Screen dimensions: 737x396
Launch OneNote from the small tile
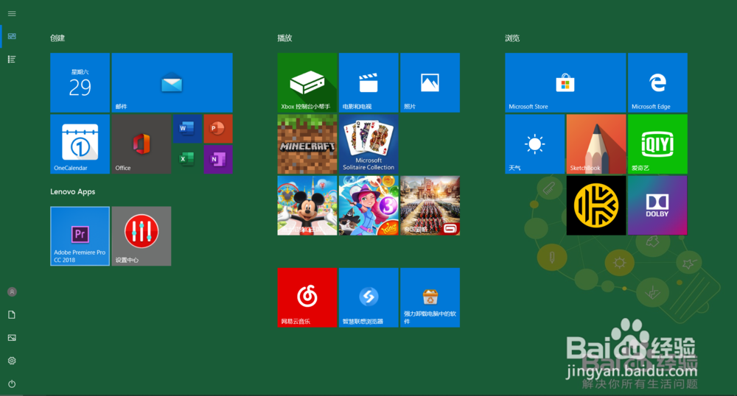point(218,159)
